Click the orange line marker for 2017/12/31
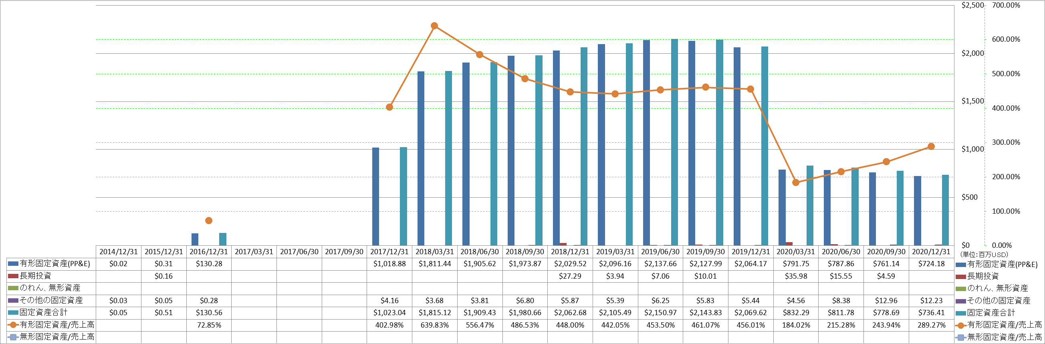This screenshot has width=1045, height=344. coord(389,107)
